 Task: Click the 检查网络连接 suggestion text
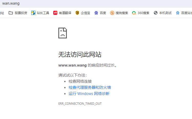click(x=80, y=81)
